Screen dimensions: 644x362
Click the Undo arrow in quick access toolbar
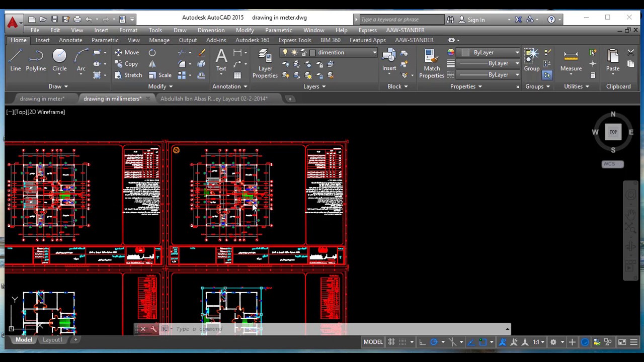(89, 19)
